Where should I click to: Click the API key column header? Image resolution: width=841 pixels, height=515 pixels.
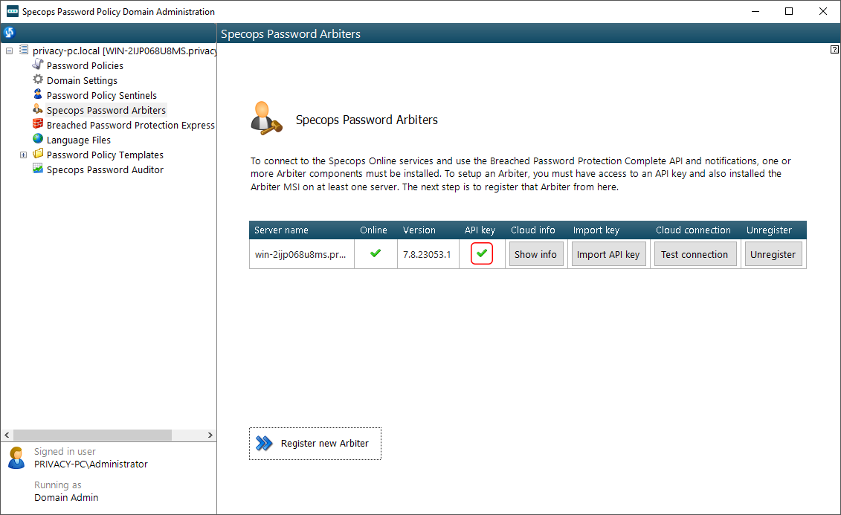482,230
